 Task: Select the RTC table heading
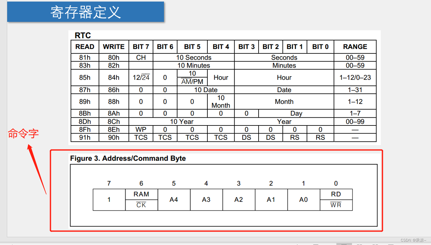click(83, 35)
